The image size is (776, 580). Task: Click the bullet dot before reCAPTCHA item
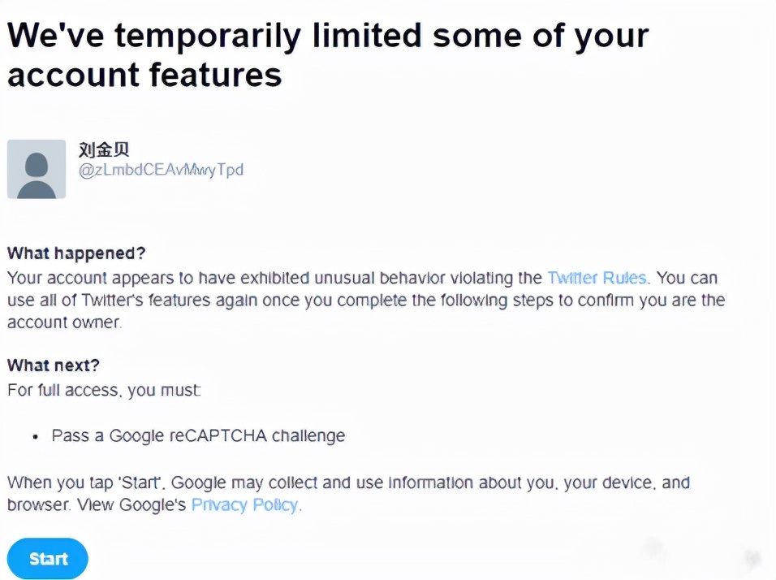35,437
